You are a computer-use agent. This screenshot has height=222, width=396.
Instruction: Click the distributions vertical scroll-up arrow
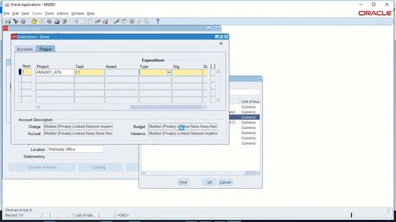218,72
